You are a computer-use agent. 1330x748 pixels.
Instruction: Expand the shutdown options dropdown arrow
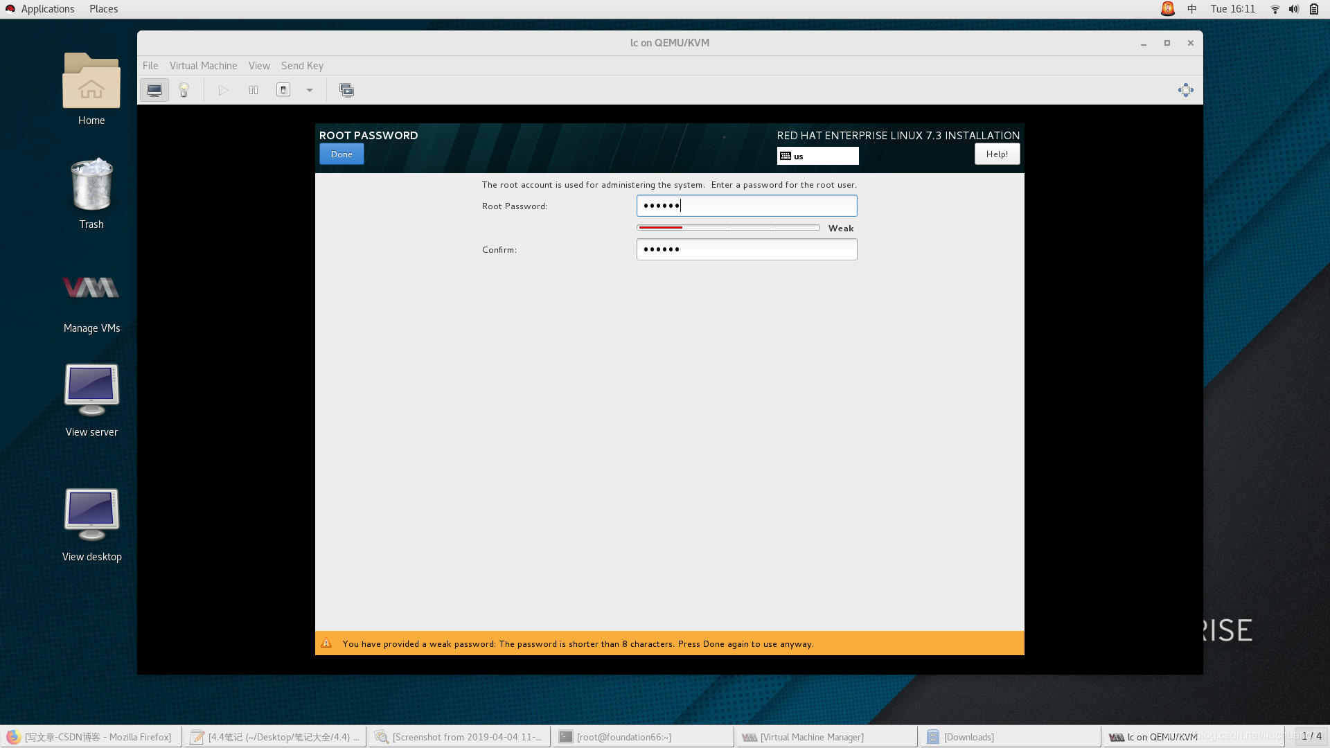[x=310, y=90]
